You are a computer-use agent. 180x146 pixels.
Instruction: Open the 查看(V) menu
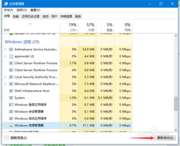[x=35, y=10]
